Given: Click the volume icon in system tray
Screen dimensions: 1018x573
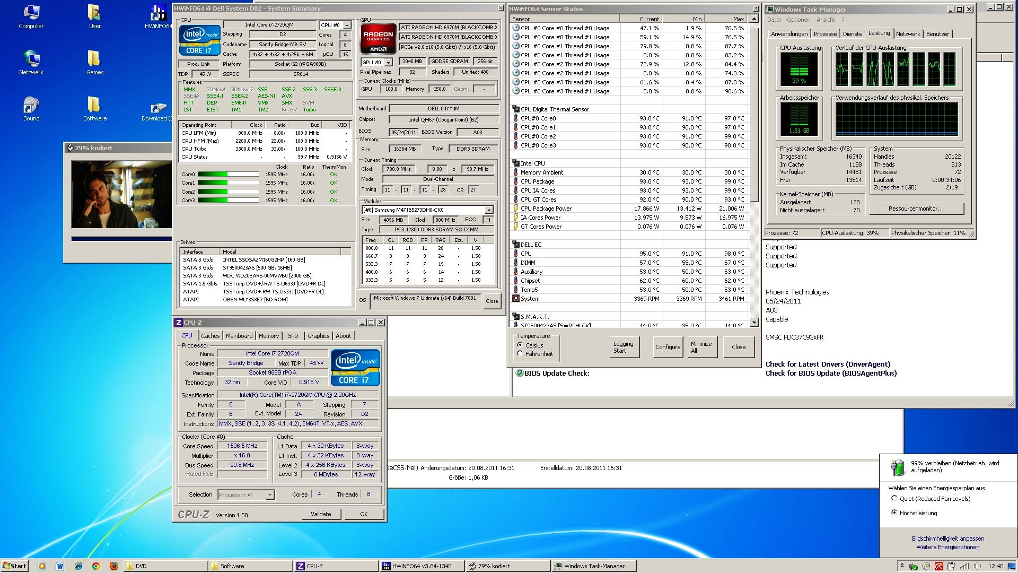Looking at the screenshot, I should pyautogui.click(x=977, y=566).
